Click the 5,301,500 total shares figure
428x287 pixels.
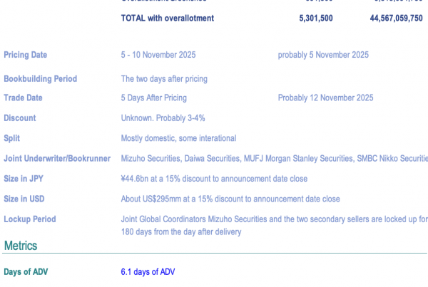pos(315,19)
